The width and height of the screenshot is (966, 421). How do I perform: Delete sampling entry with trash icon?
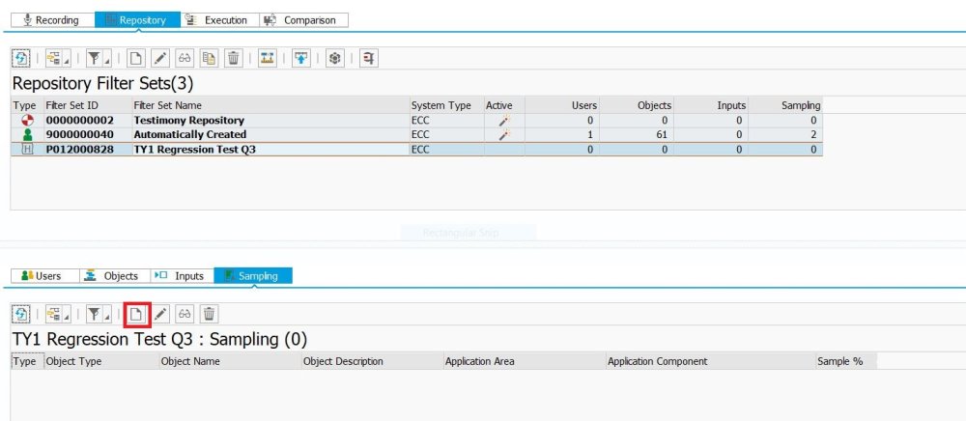coord(210,315)
